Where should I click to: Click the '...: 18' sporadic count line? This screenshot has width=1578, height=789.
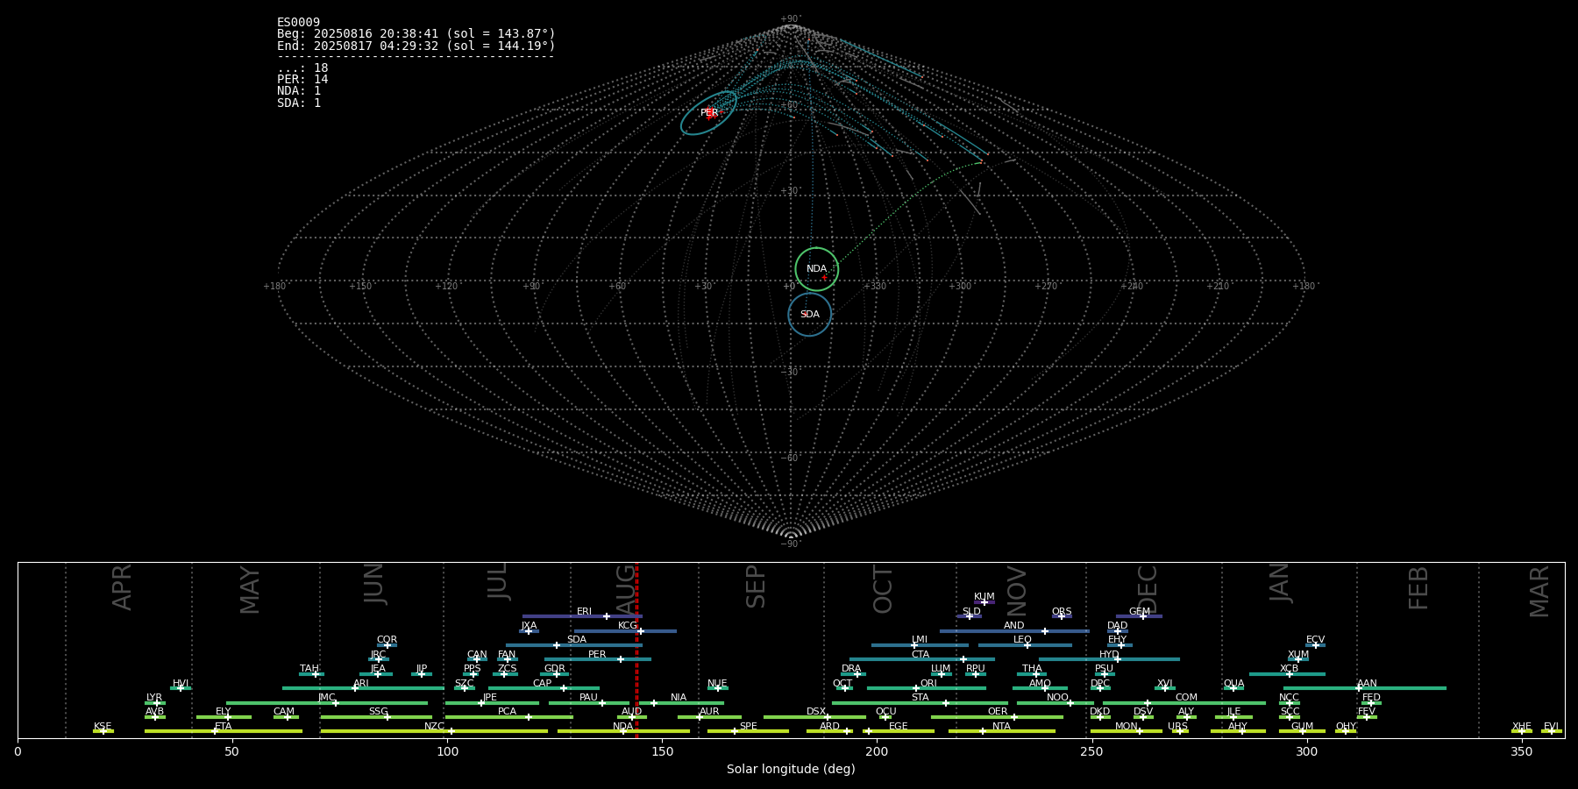click(302, 68)
